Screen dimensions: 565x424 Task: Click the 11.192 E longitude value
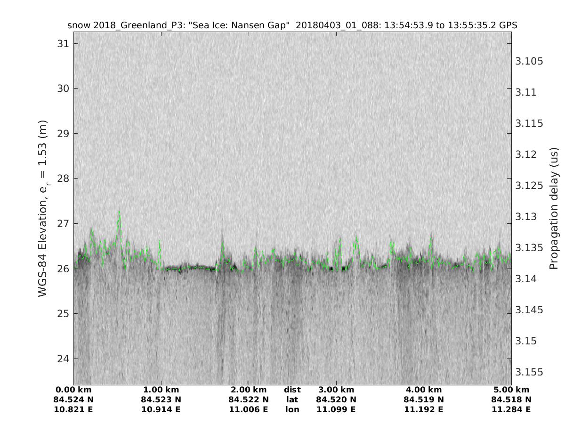click(x=424, y=410)
